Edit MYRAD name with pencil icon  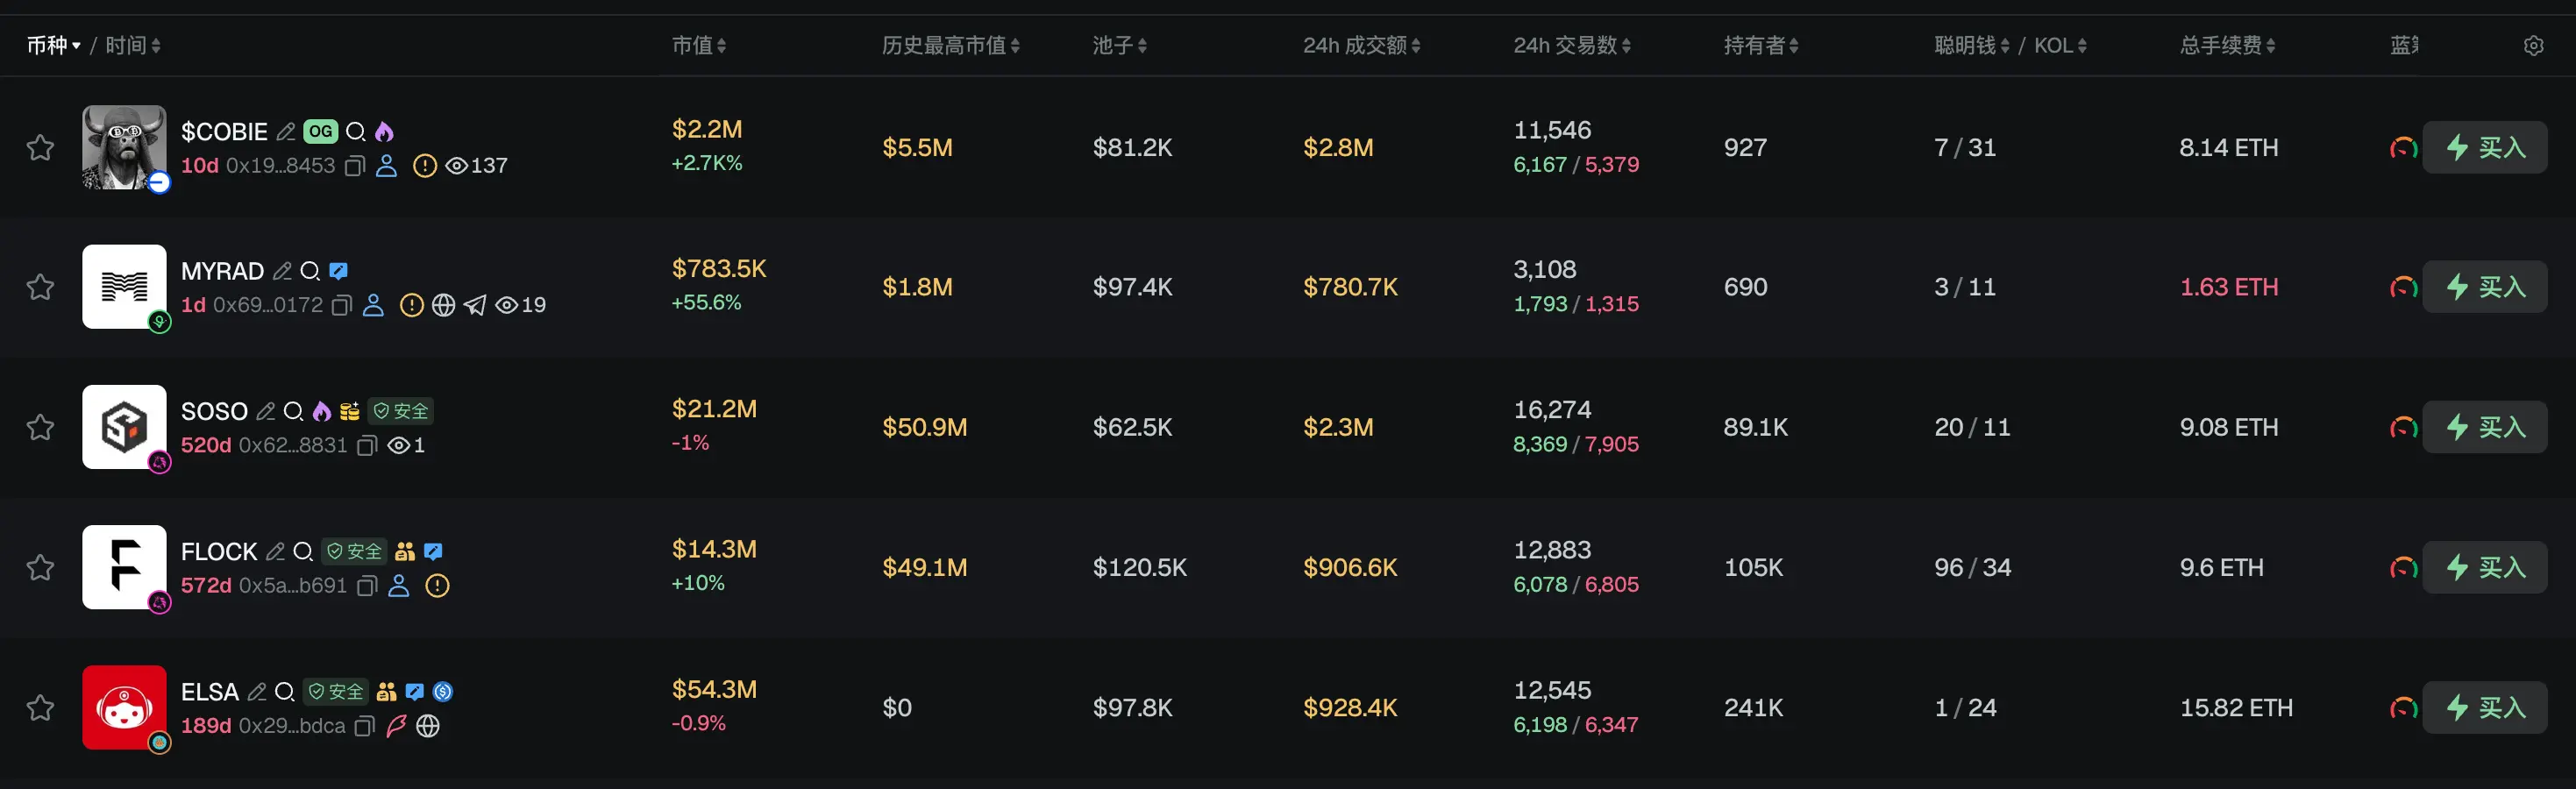coord(283,271)
